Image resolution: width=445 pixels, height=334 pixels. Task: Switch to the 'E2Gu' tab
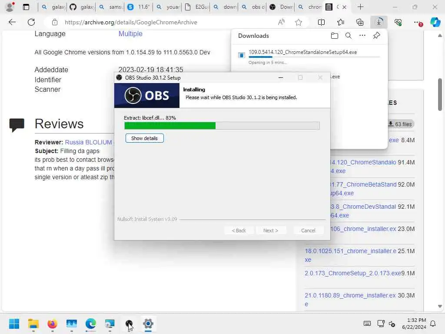point(196,7)
